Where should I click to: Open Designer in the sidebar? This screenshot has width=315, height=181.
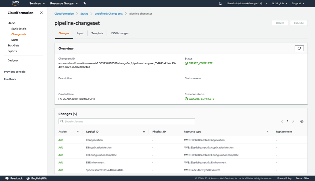pyautogui.click(x=13, y=60)
